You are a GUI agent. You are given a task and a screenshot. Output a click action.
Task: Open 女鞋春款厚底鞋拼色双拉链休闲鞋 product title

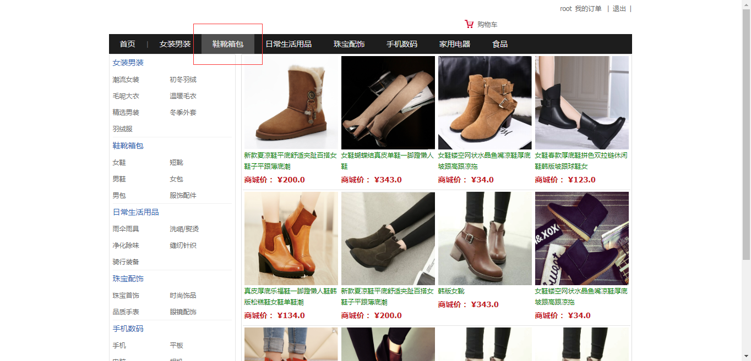pyautogui.click(x=581, y=161)
